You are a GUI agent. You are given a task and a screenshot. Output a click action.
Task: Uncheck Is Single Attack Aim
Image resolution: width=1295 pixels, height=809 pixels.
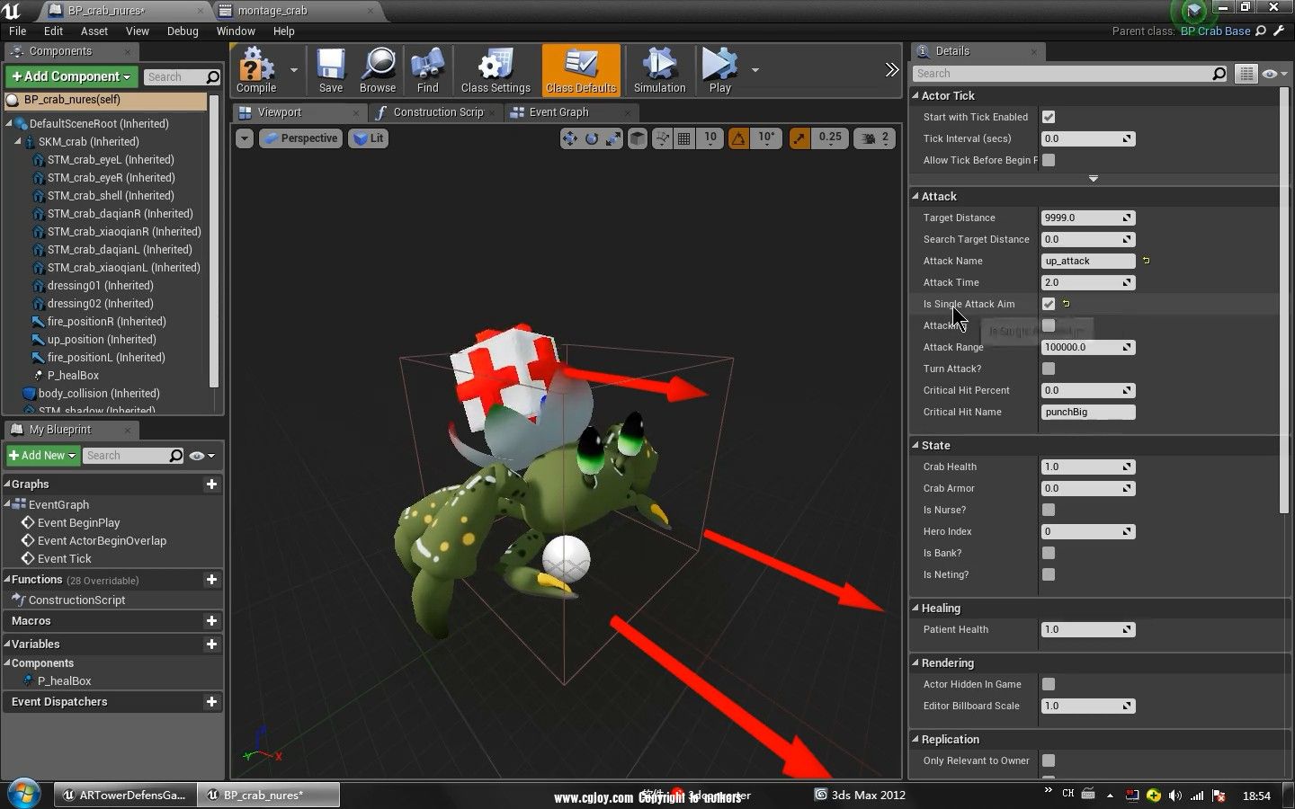coord(1049,304)
